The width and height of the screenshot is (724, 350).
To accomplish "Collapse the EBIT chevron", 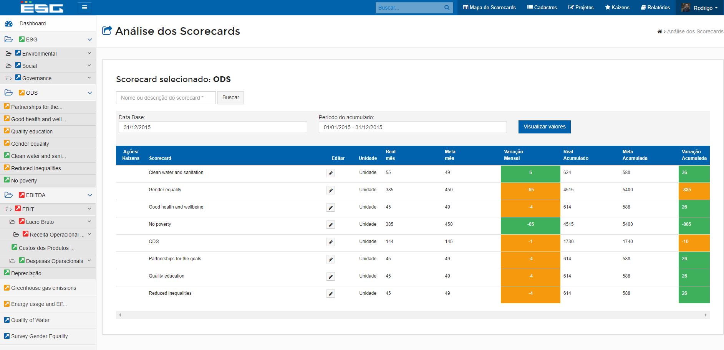I will pos(89,209).
